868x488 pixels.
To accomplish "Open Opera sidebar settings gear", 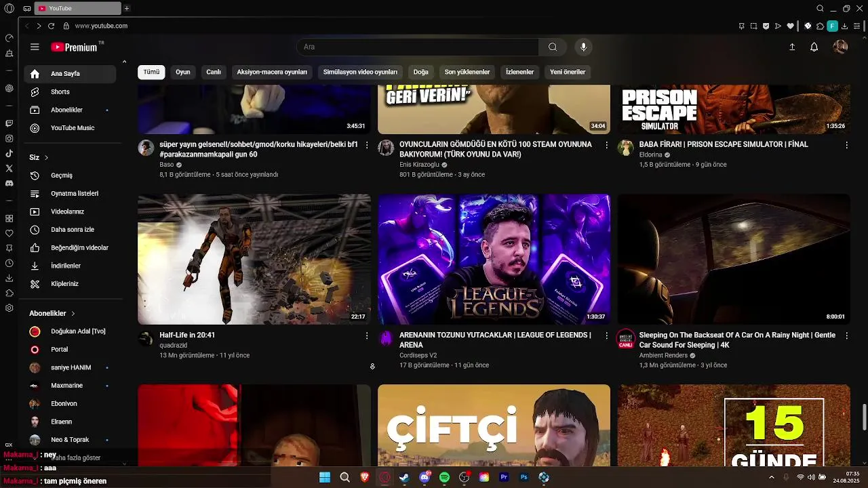I will coord(9,308).
